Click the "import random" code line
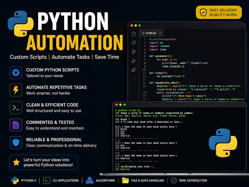The width and height of the screenshot is (249, 187). pos(159,46)
